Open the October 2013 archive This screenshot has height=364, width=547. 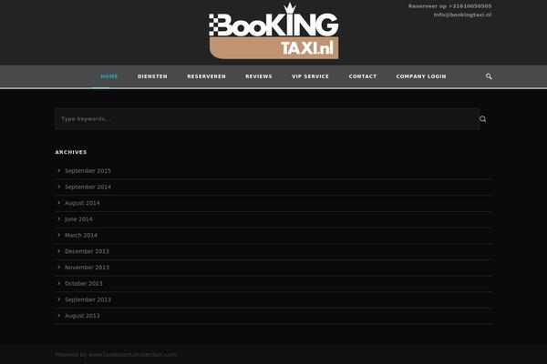click(84, 283)
